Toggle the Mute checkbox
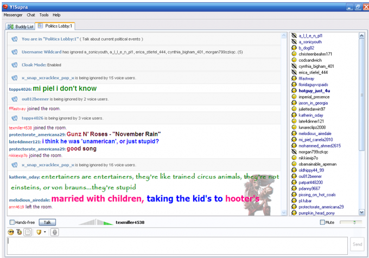This screenshot has height=258, width=369. pyautogui.click(x=322, y=222)
